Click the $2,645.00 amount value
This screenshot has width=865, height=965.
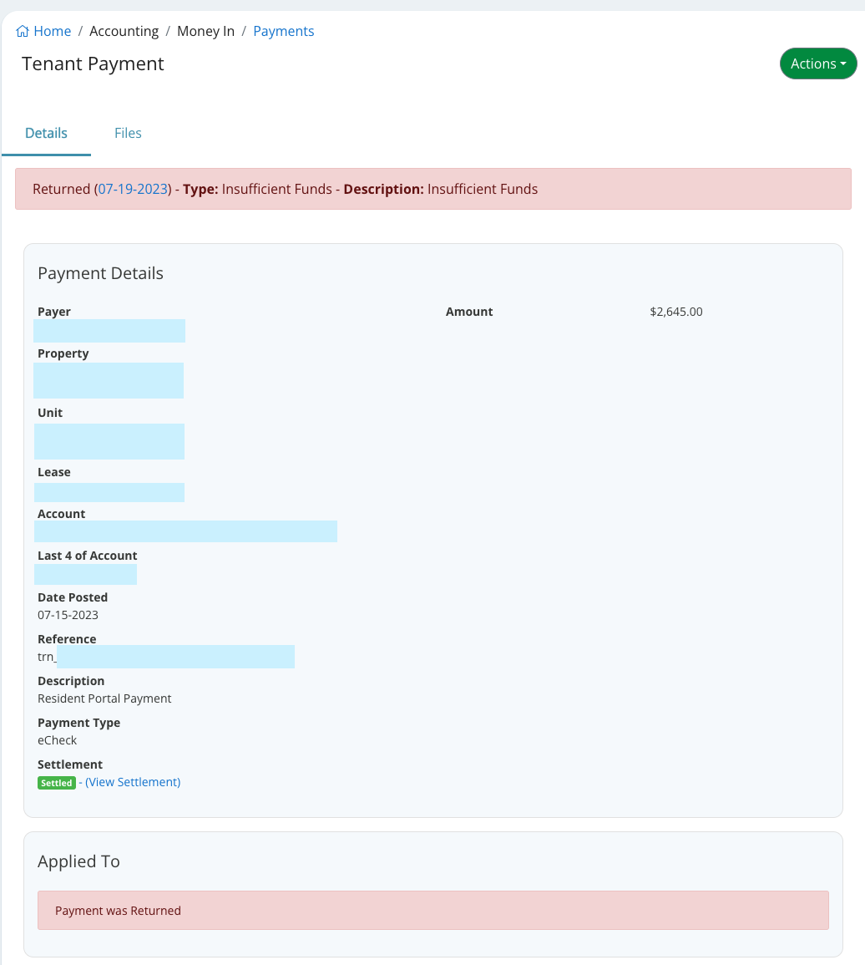pyautogui.click(x=675, y=312)
